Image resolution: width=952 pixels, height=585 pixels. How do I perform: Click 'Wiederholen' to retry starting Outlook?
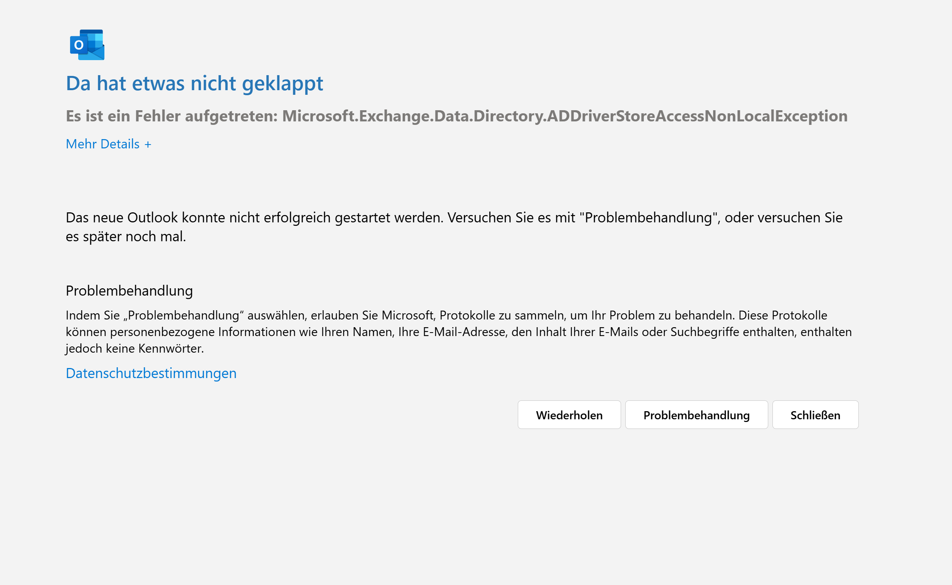click(569, 415)
